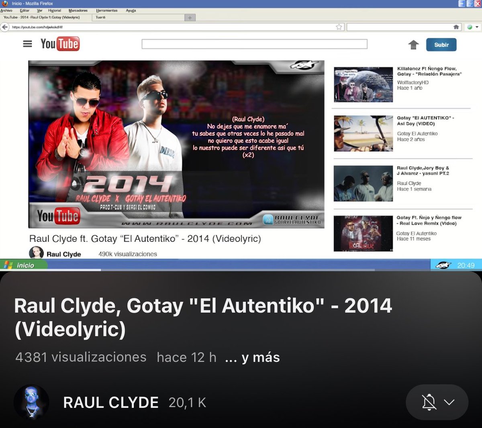Open a new tab with plus button
482x428 pixels.
click(x=190, y=18)
